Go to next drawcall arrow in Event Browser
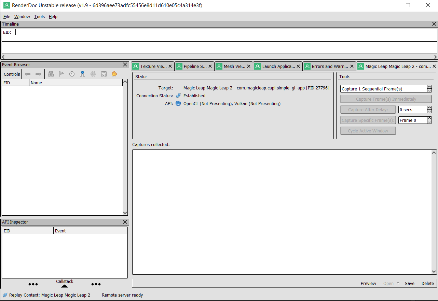The image size is (438, 301). tap(38, 74)
